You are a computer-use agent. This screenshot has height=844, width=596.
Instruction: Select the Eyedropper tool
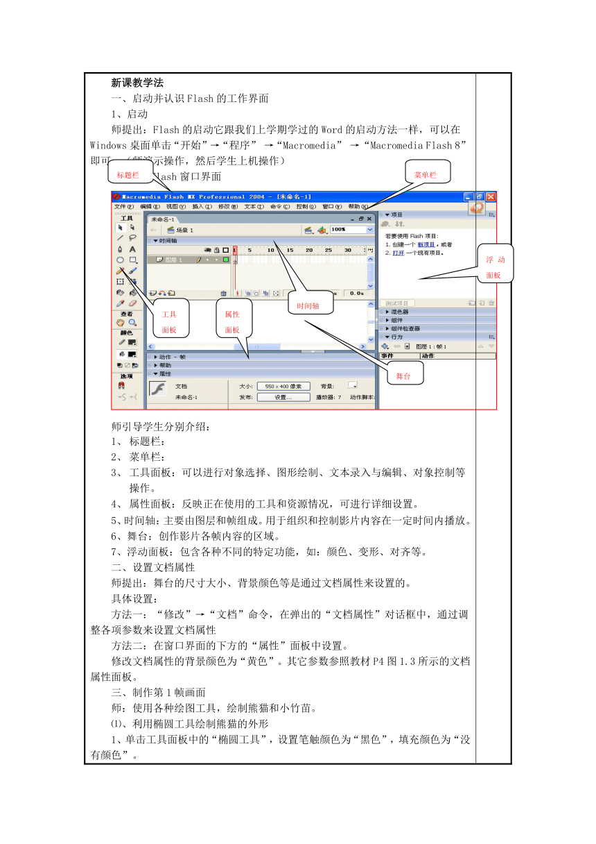click(x=121, y=303)
